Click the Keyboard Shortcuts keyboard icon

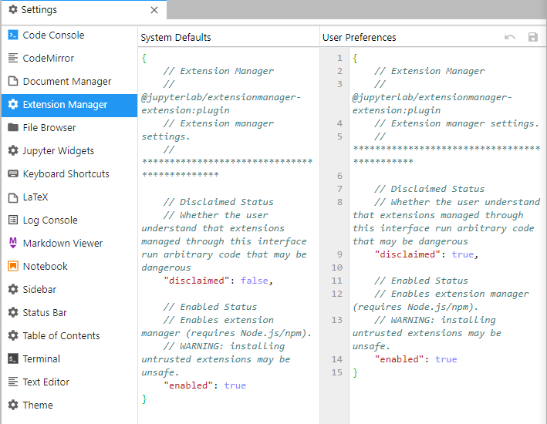pos(13,173)
